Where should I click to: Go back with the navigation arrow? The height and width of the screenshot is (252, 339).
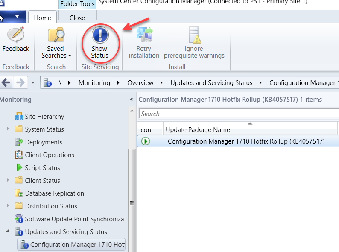point(6,82)
